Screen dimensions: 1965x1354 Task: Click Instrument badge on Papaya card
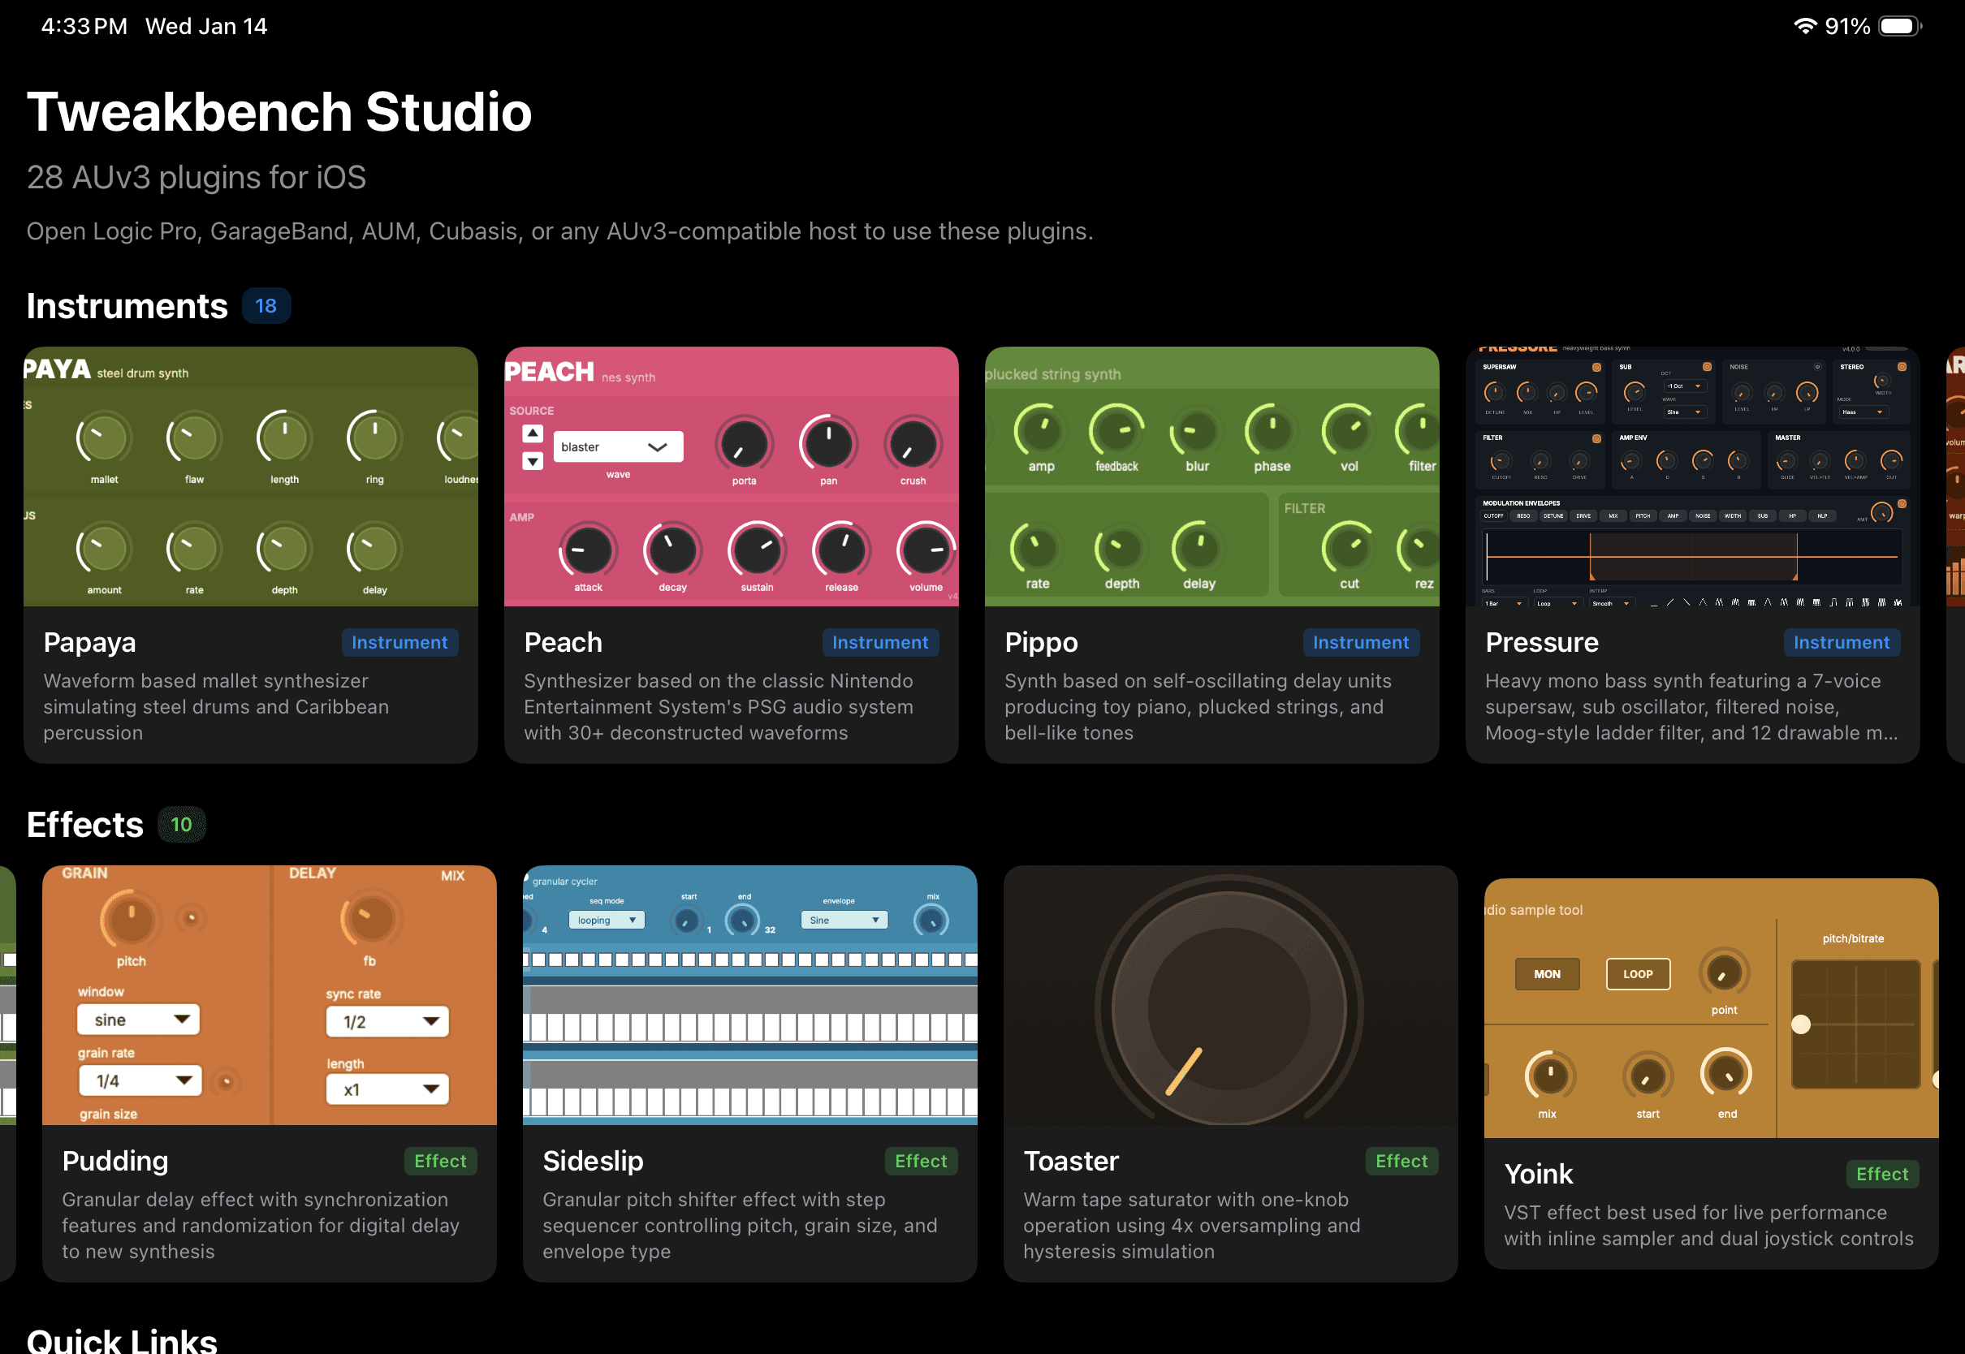click(399, 642)
